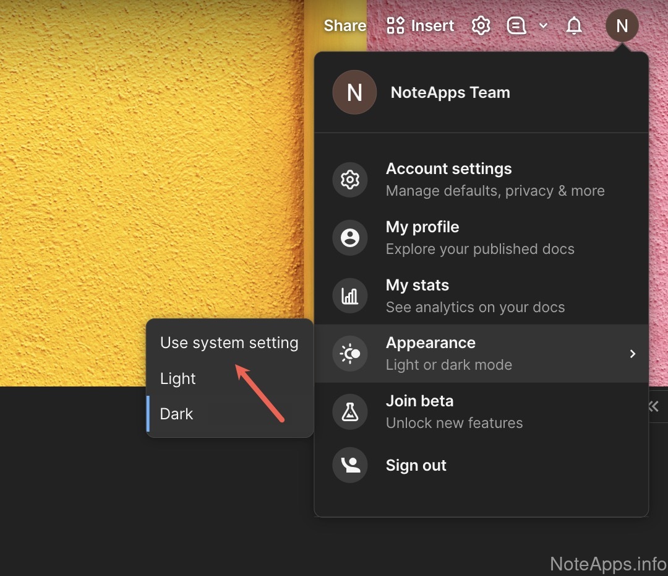The image size is (668, 576).
Task: Select Use system setting appearance option
Action: click(x=229, y=343)
